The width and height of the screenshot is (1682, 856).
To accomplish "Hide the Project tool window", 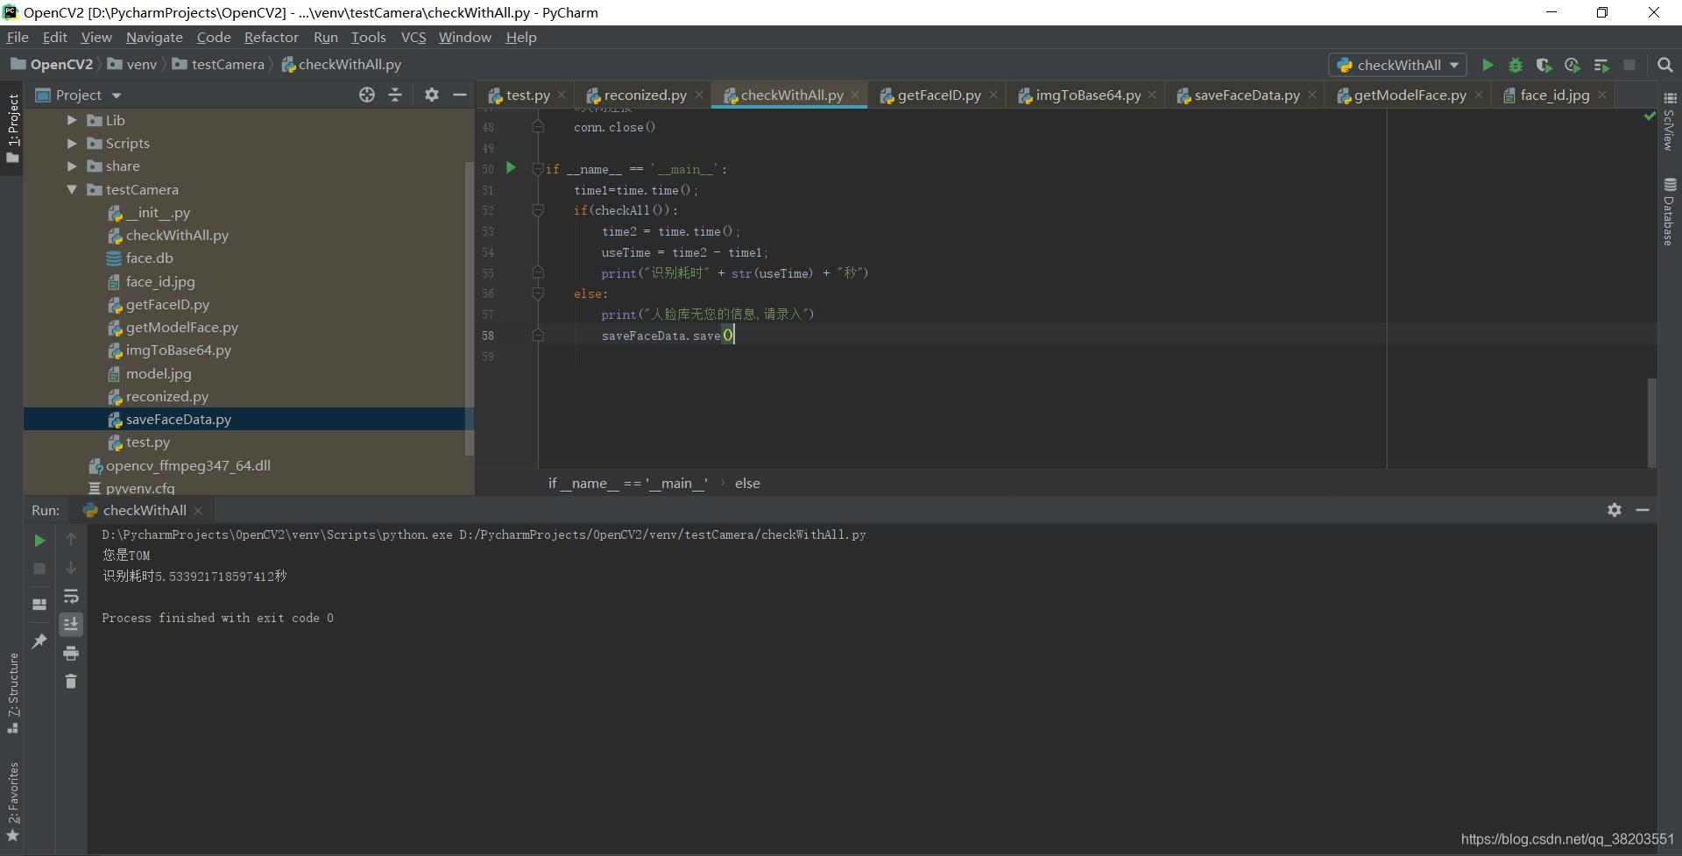I will pos(460,95).
